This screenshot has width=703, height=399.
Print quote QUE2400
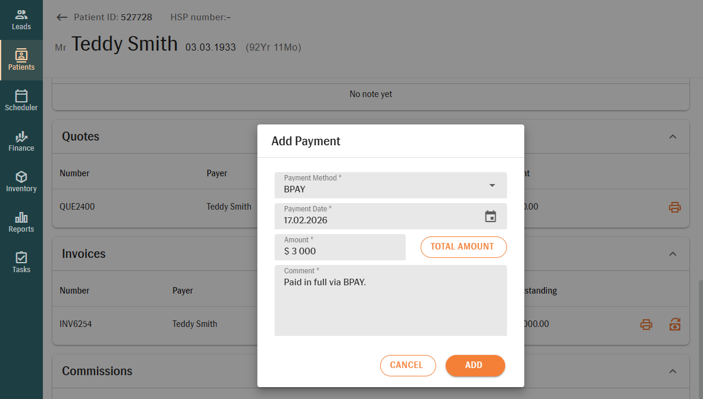pyautogui.click(x=674, y=207)
